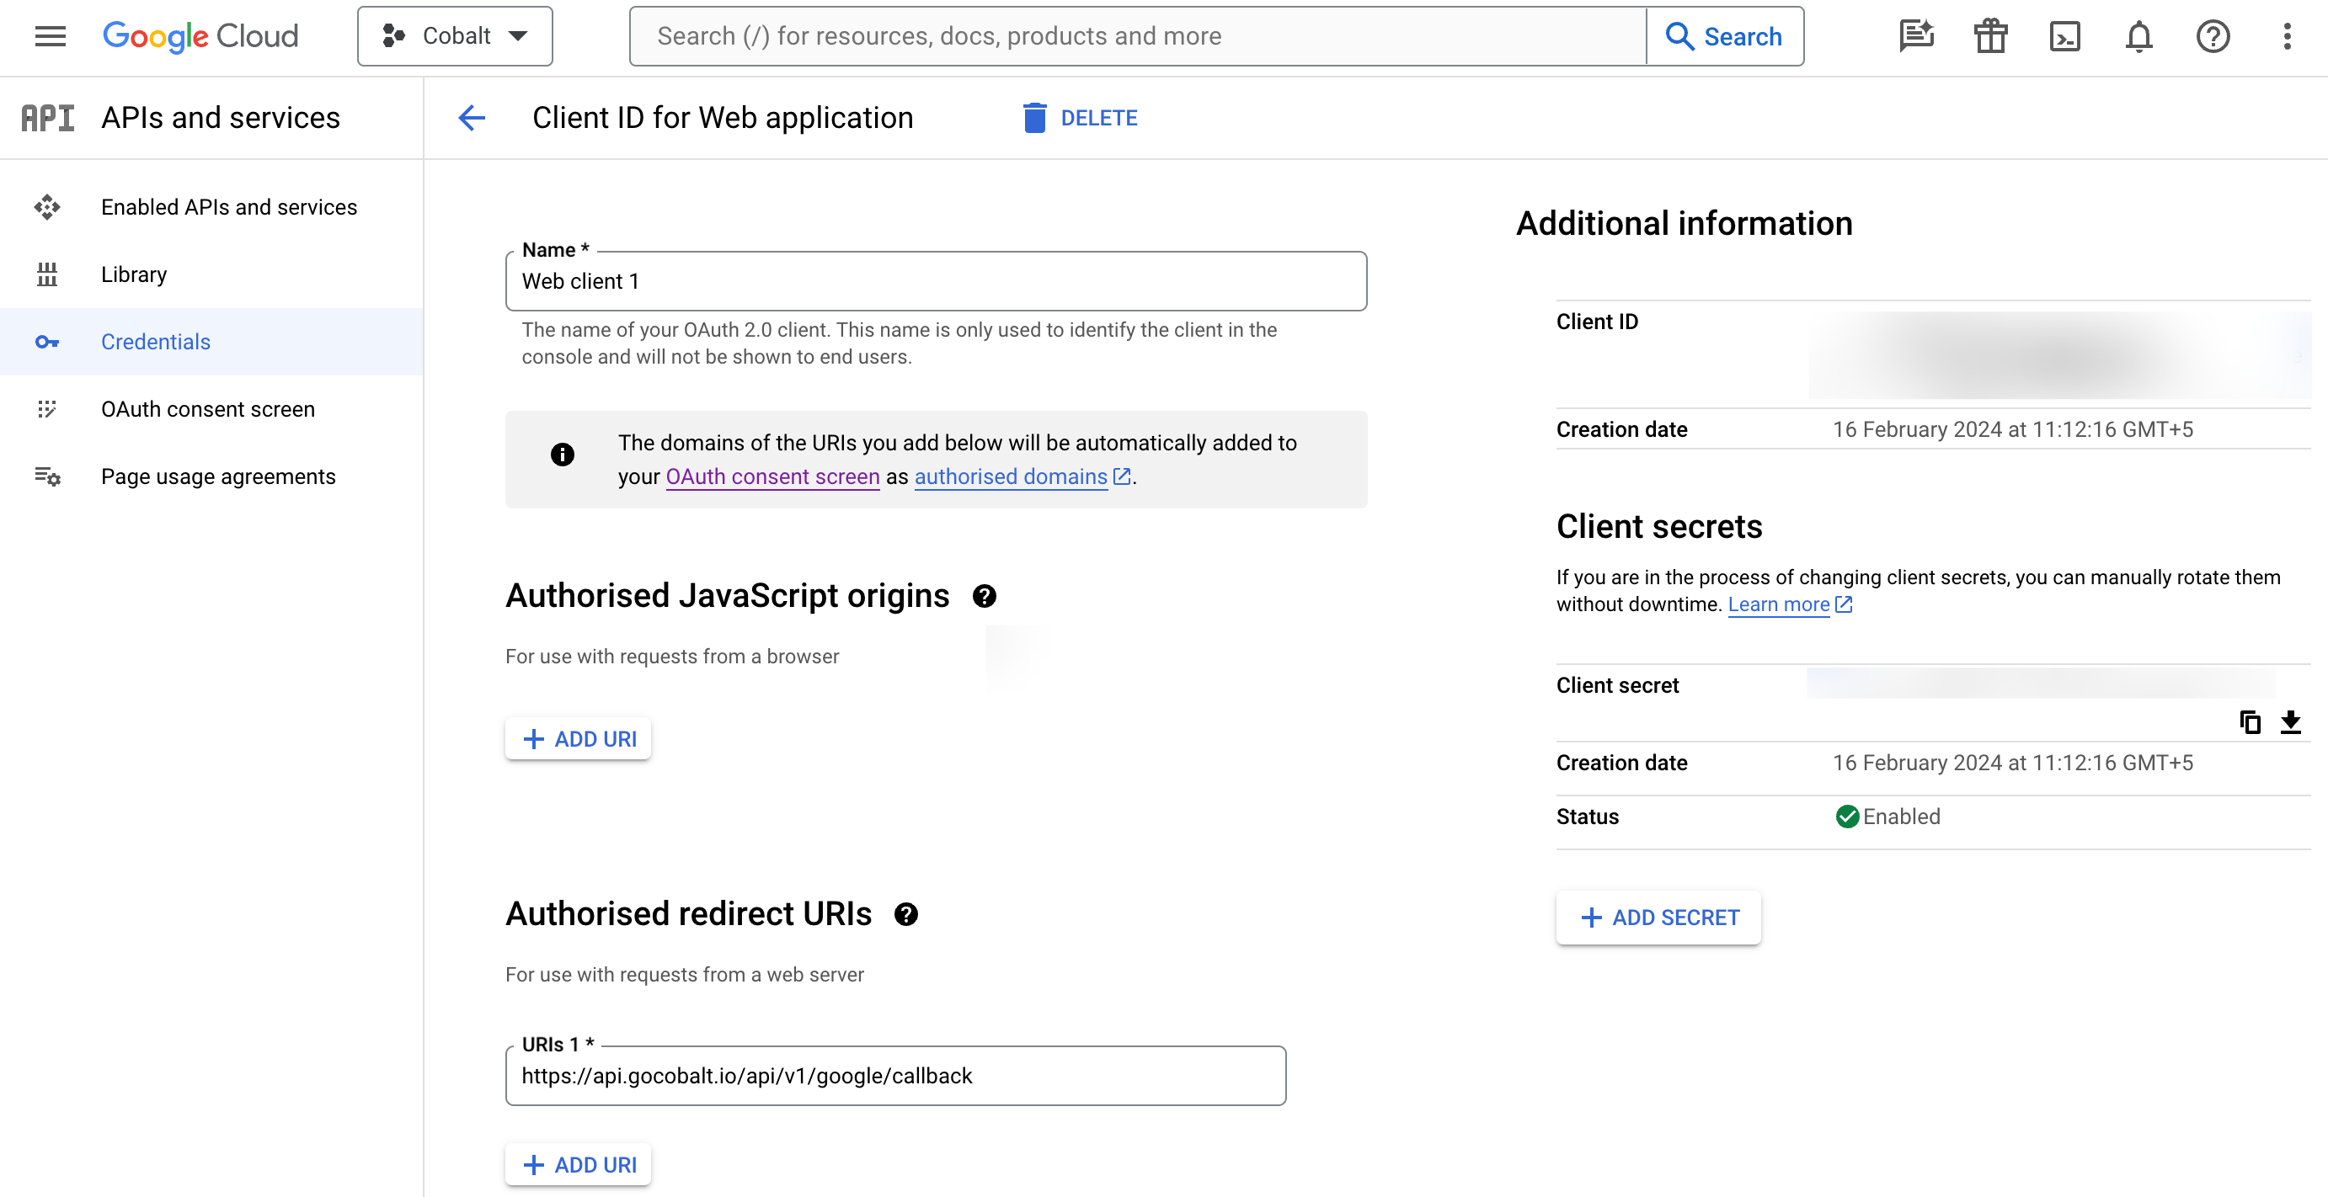Open help info for redirect URIs
Screen dimensions: 2328x1197
[x=905, y=914]
